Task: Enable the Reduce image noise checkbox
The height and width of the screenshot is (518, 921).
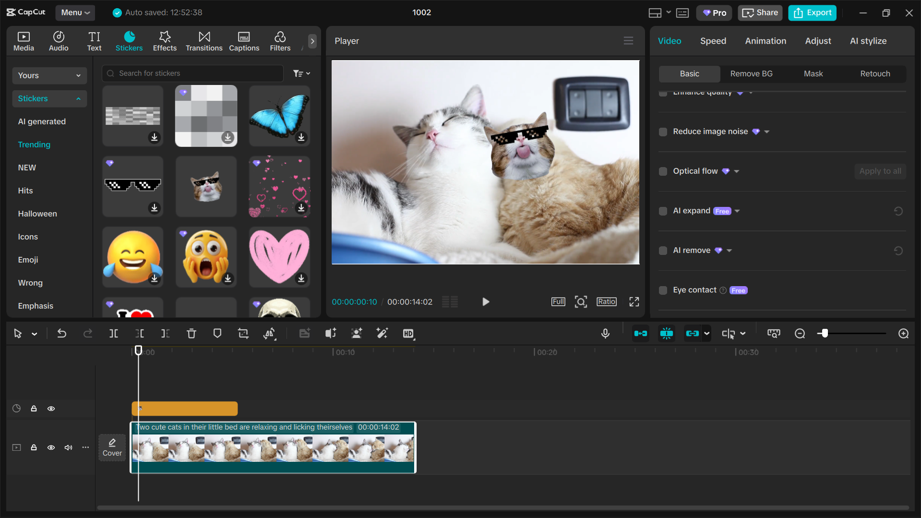Action: click(663, 132)
